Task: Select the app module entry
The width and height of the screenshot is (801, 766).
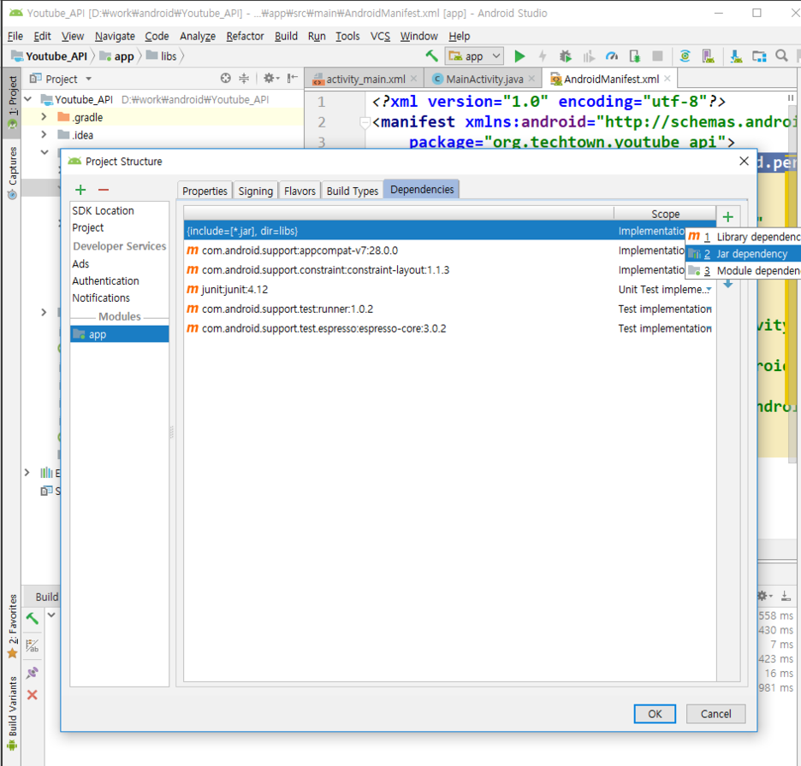Action: (x=120, y=334)
